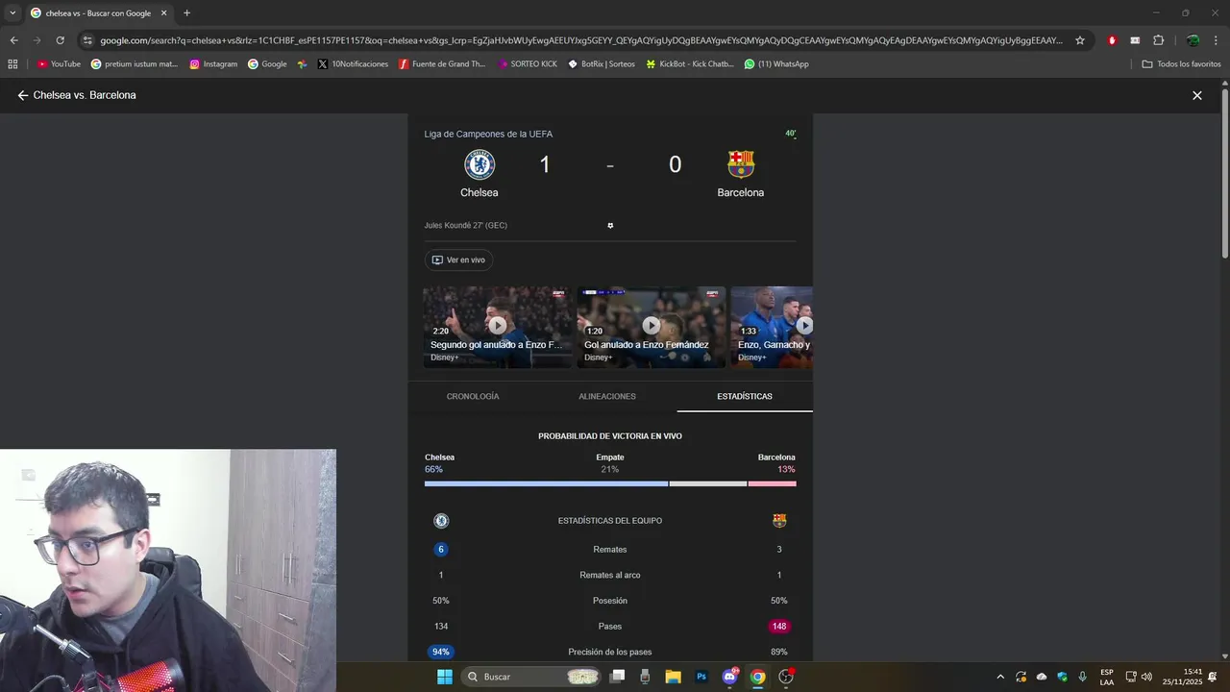
Task: Click the Chrome icon in the taskbar
Action: 757,677
